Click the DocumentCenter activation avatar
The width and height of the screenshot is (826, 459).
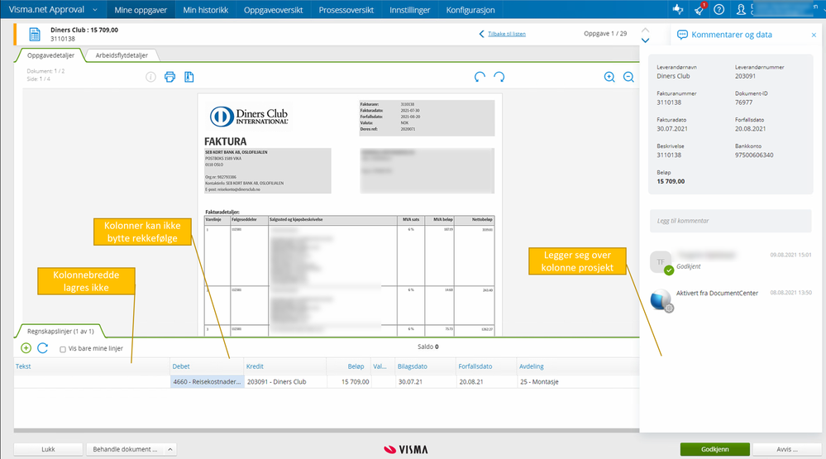point(661,300)
